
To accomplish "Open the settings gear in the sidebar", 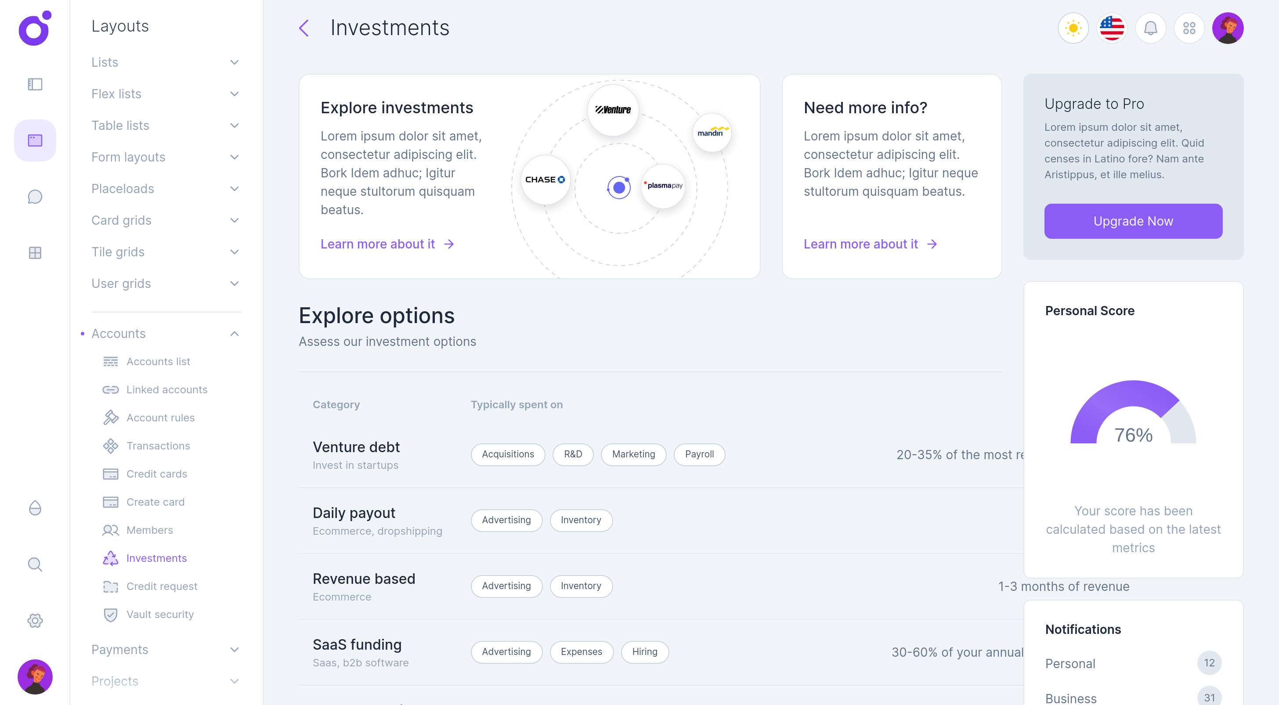I will click(35, 621).
